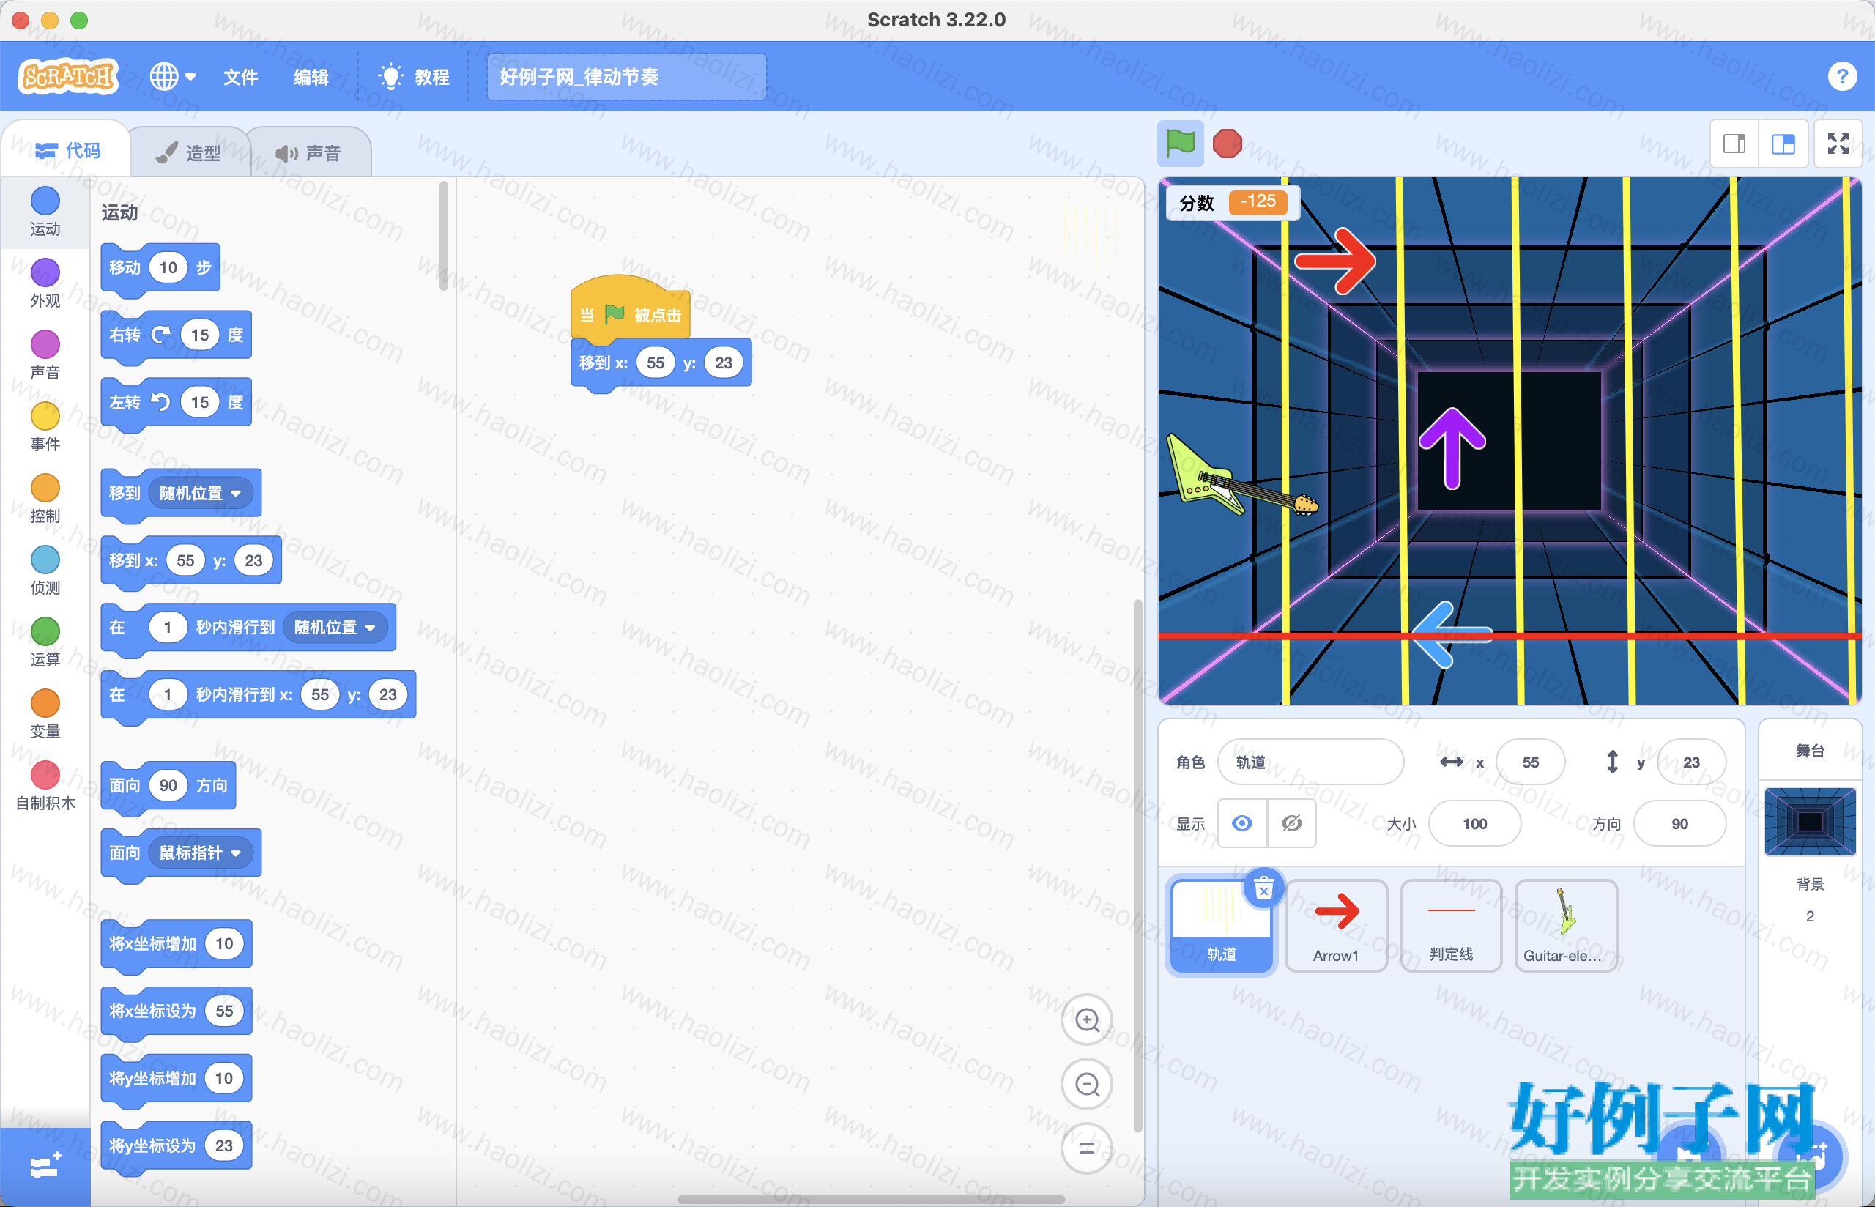Edit x value in workspace 移到 block
The width and height of the screenshot is (1875, 1207).
click(x=655, y=363)
